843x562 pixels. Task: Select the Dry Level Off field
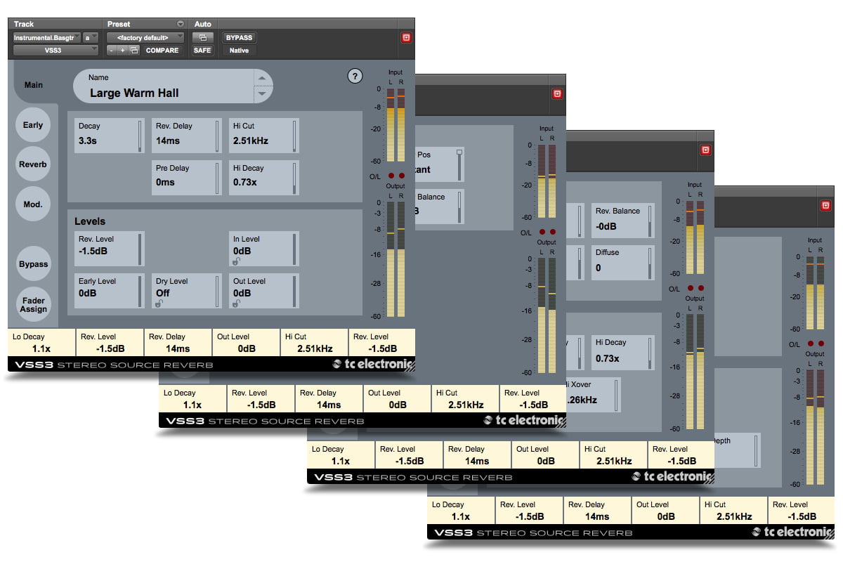187,291
